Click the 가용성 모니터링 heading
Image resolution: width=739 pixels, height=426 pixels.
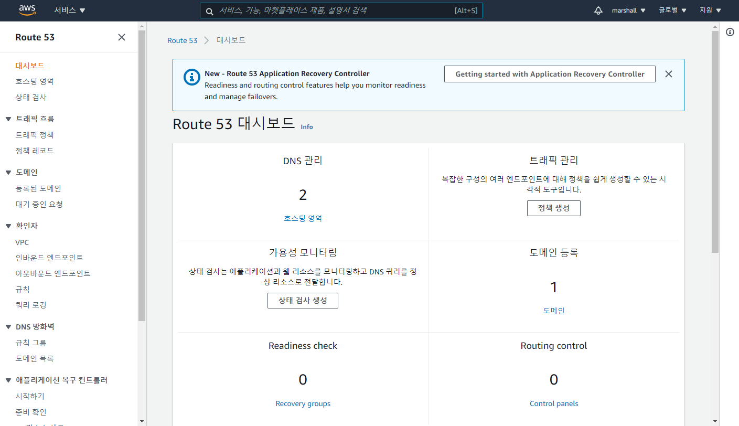tap(303, 252)
